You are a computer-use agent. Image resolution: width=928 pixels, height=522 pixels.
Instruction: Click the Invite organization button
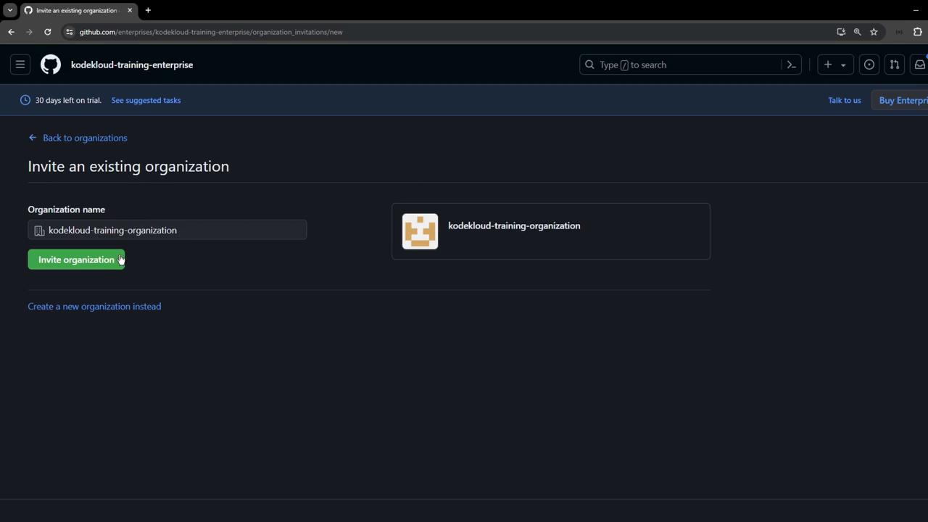click(x=76, y=260)
